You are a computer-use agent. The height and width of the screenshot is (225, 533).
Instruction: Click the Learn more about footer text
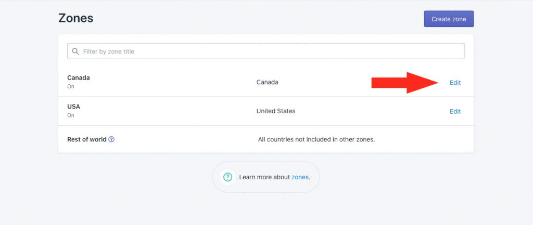[x=265, y=177]
